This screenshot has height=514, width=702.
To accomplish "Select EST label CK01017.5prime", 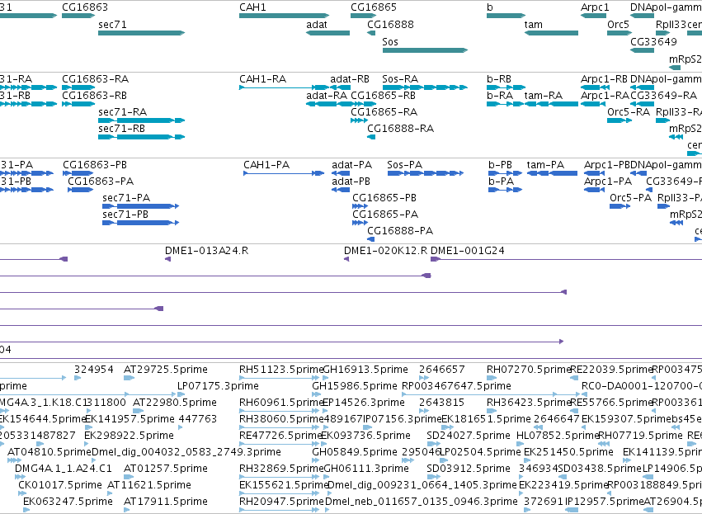I will 60,486.
